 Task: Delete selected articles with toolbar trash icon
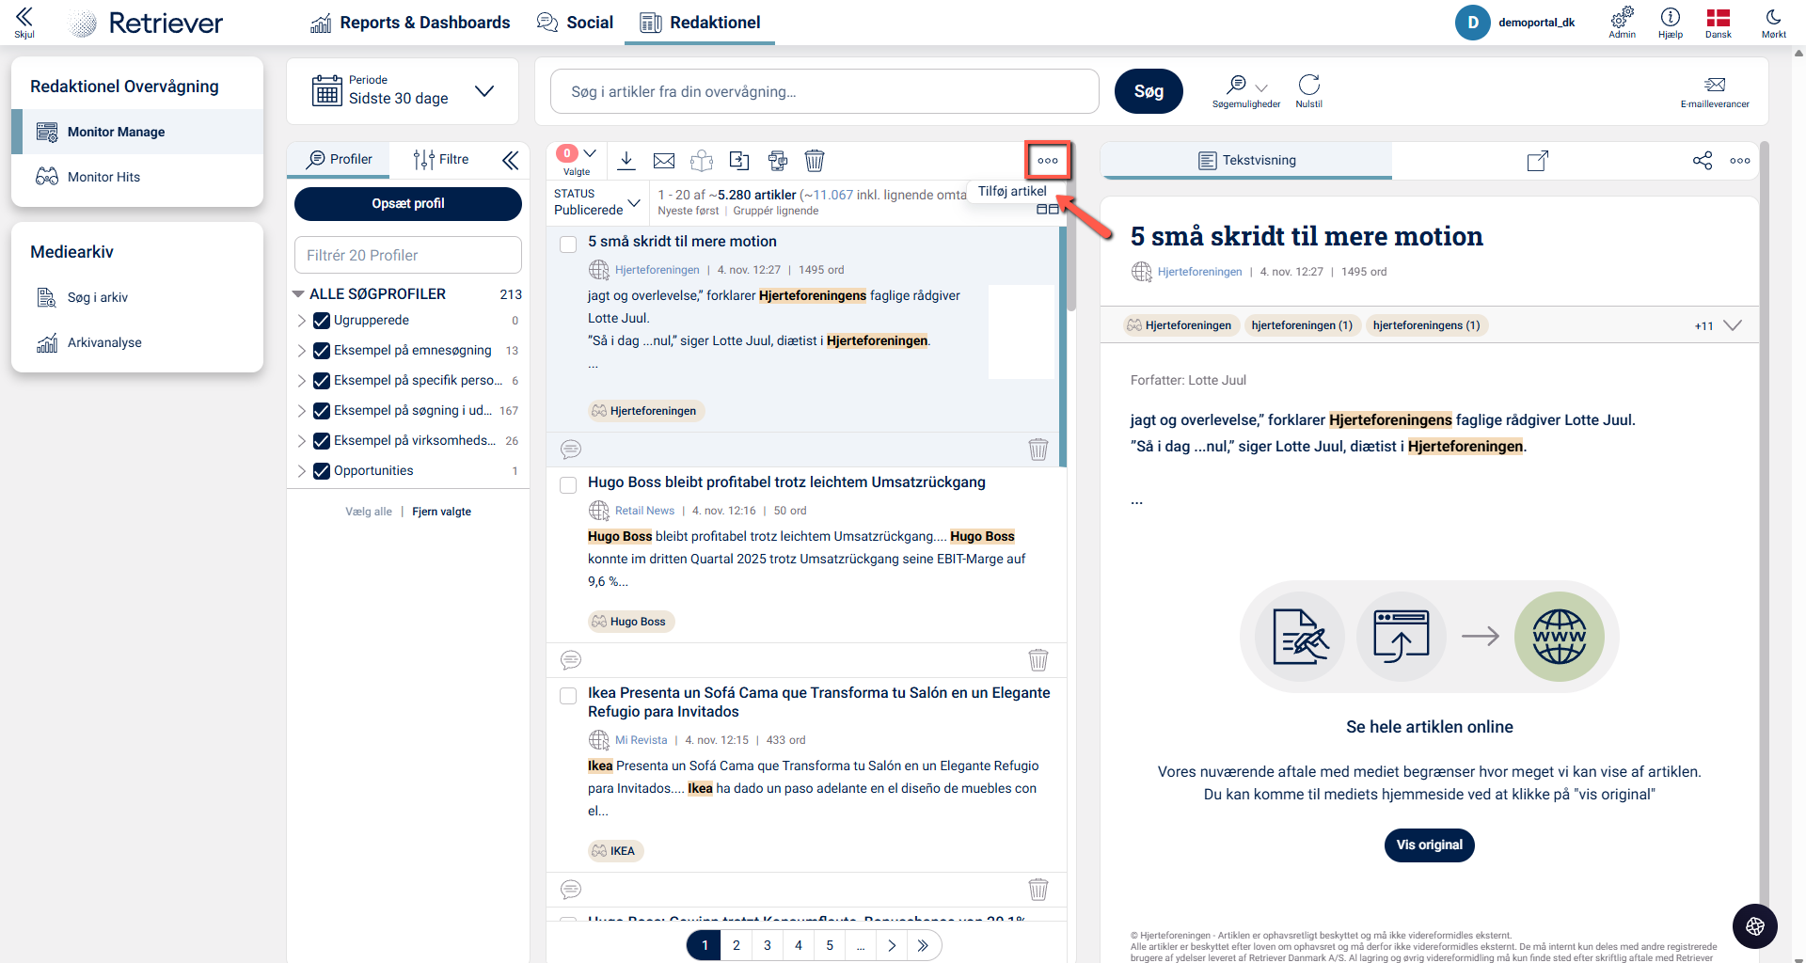point(815,161)
